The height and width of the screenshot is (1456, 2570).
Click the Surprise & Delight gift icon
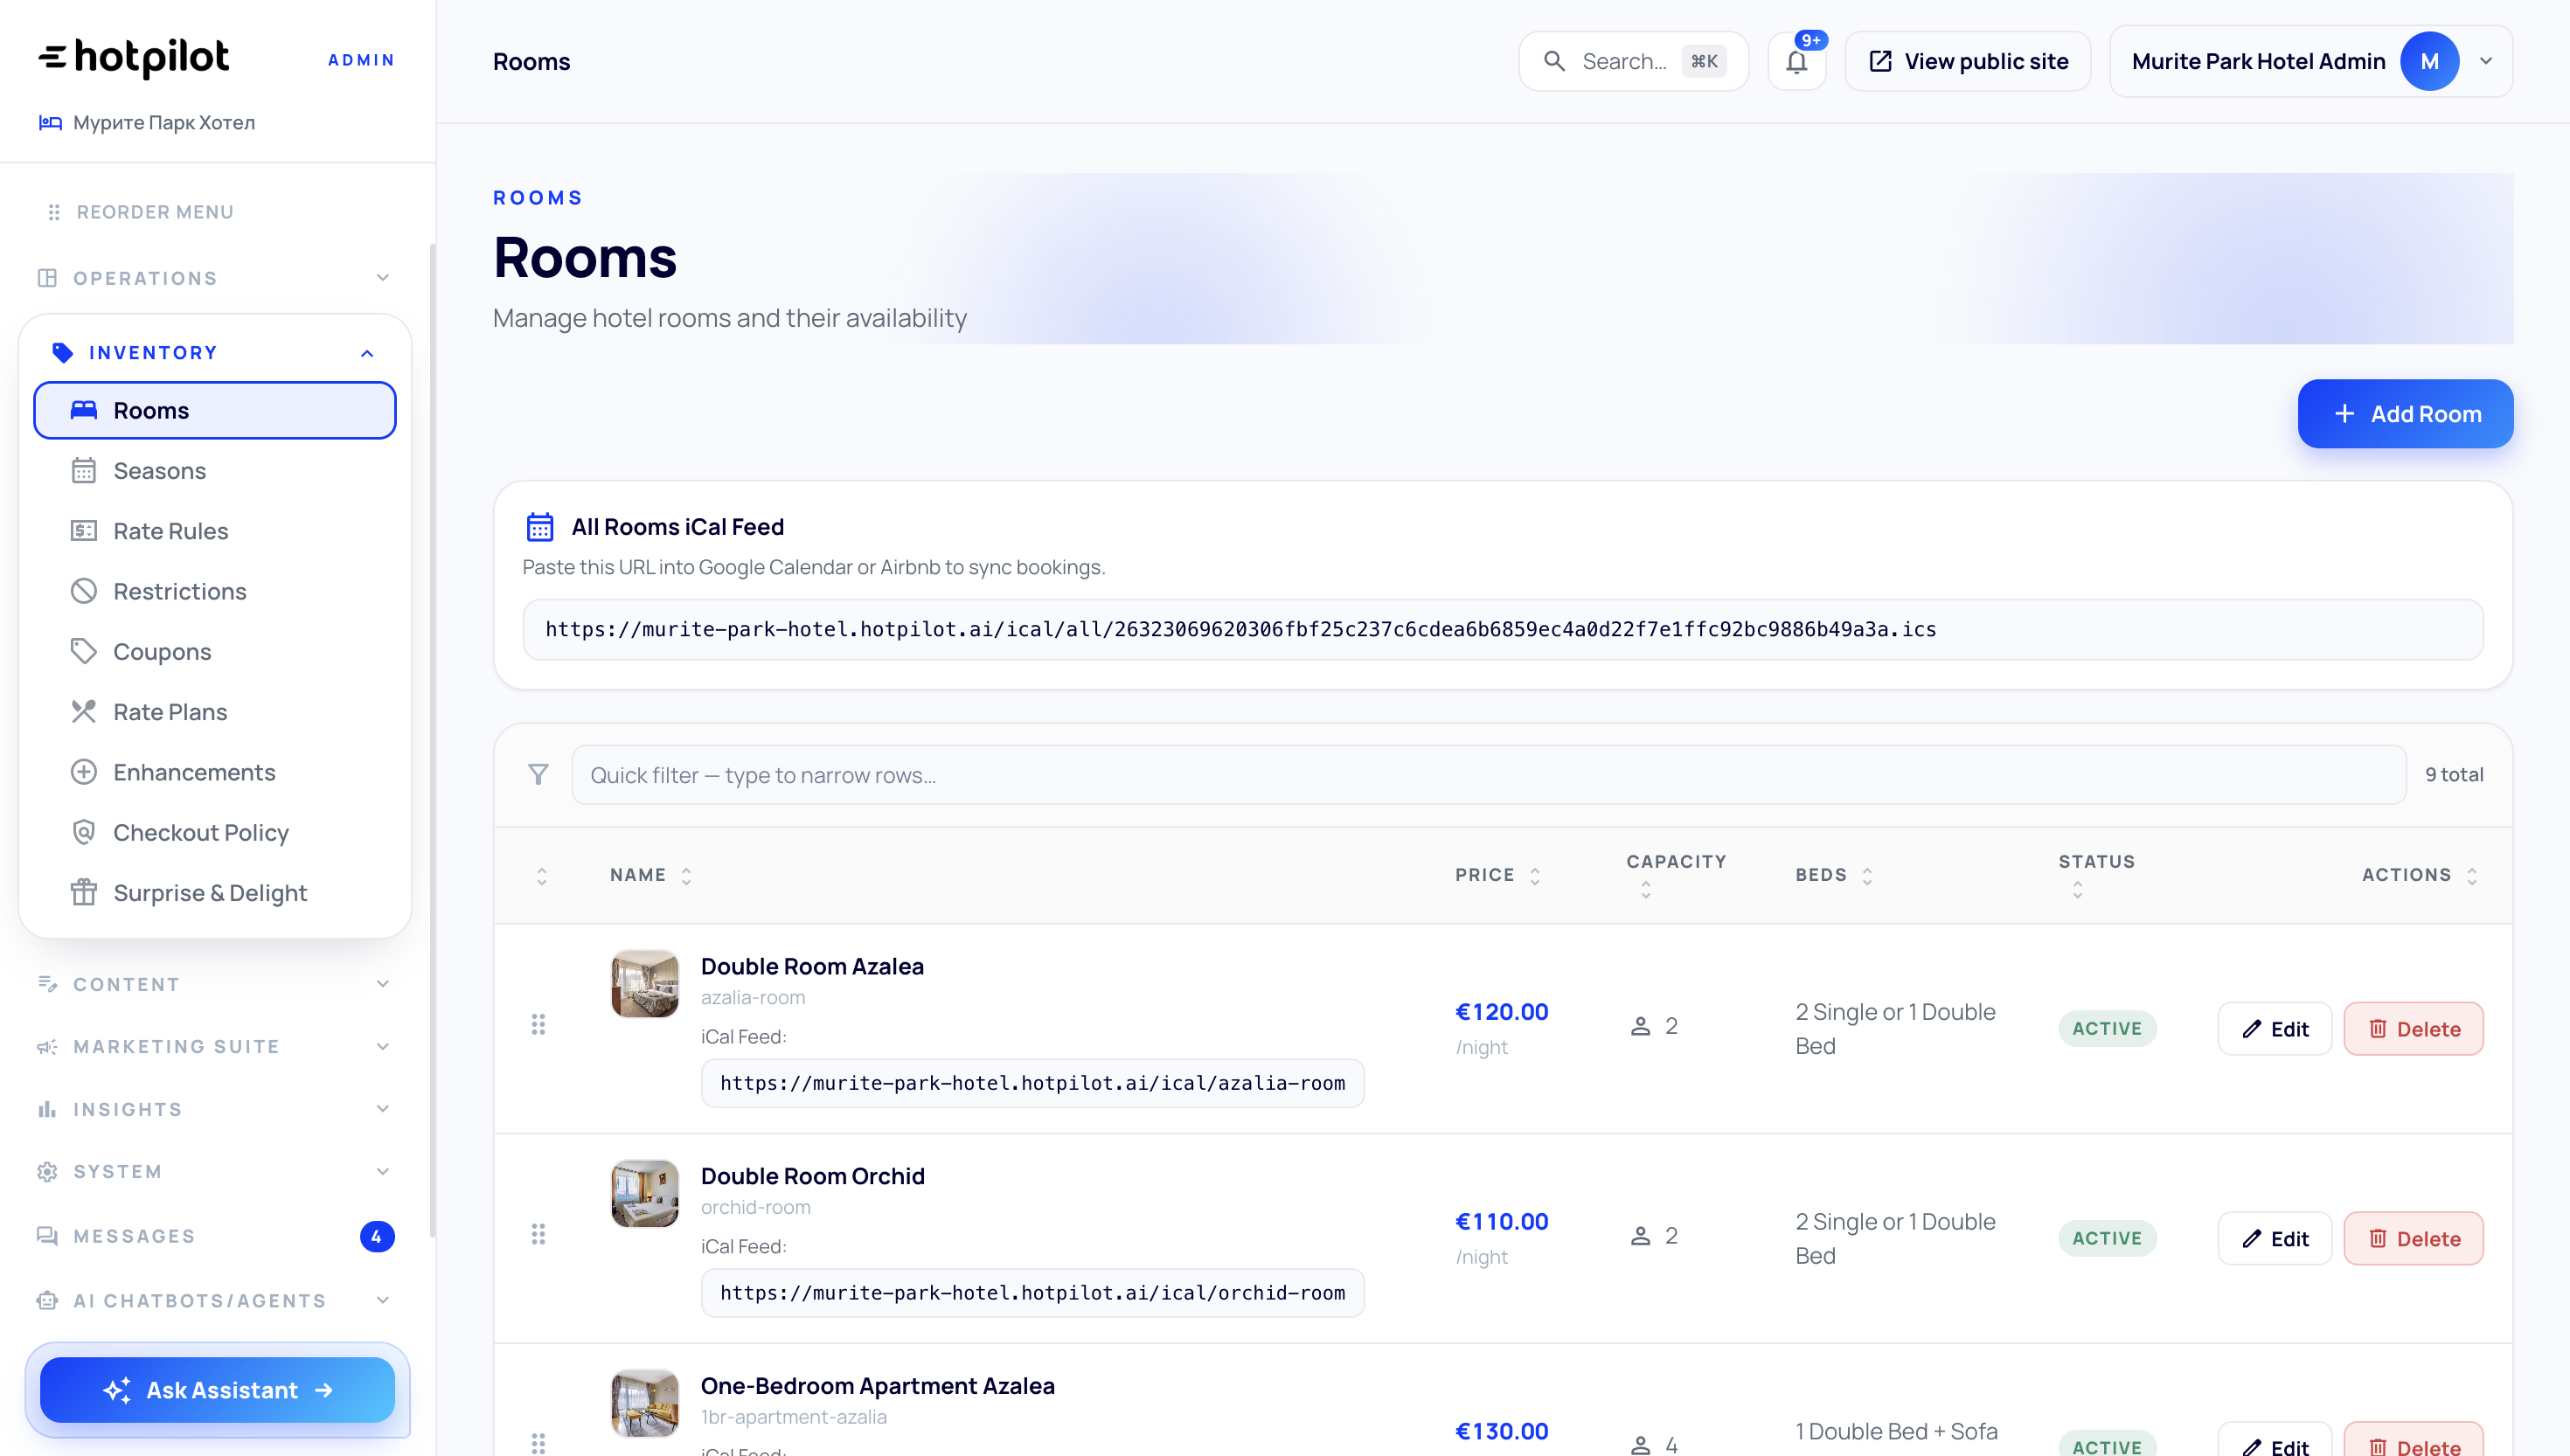[84, 892]
